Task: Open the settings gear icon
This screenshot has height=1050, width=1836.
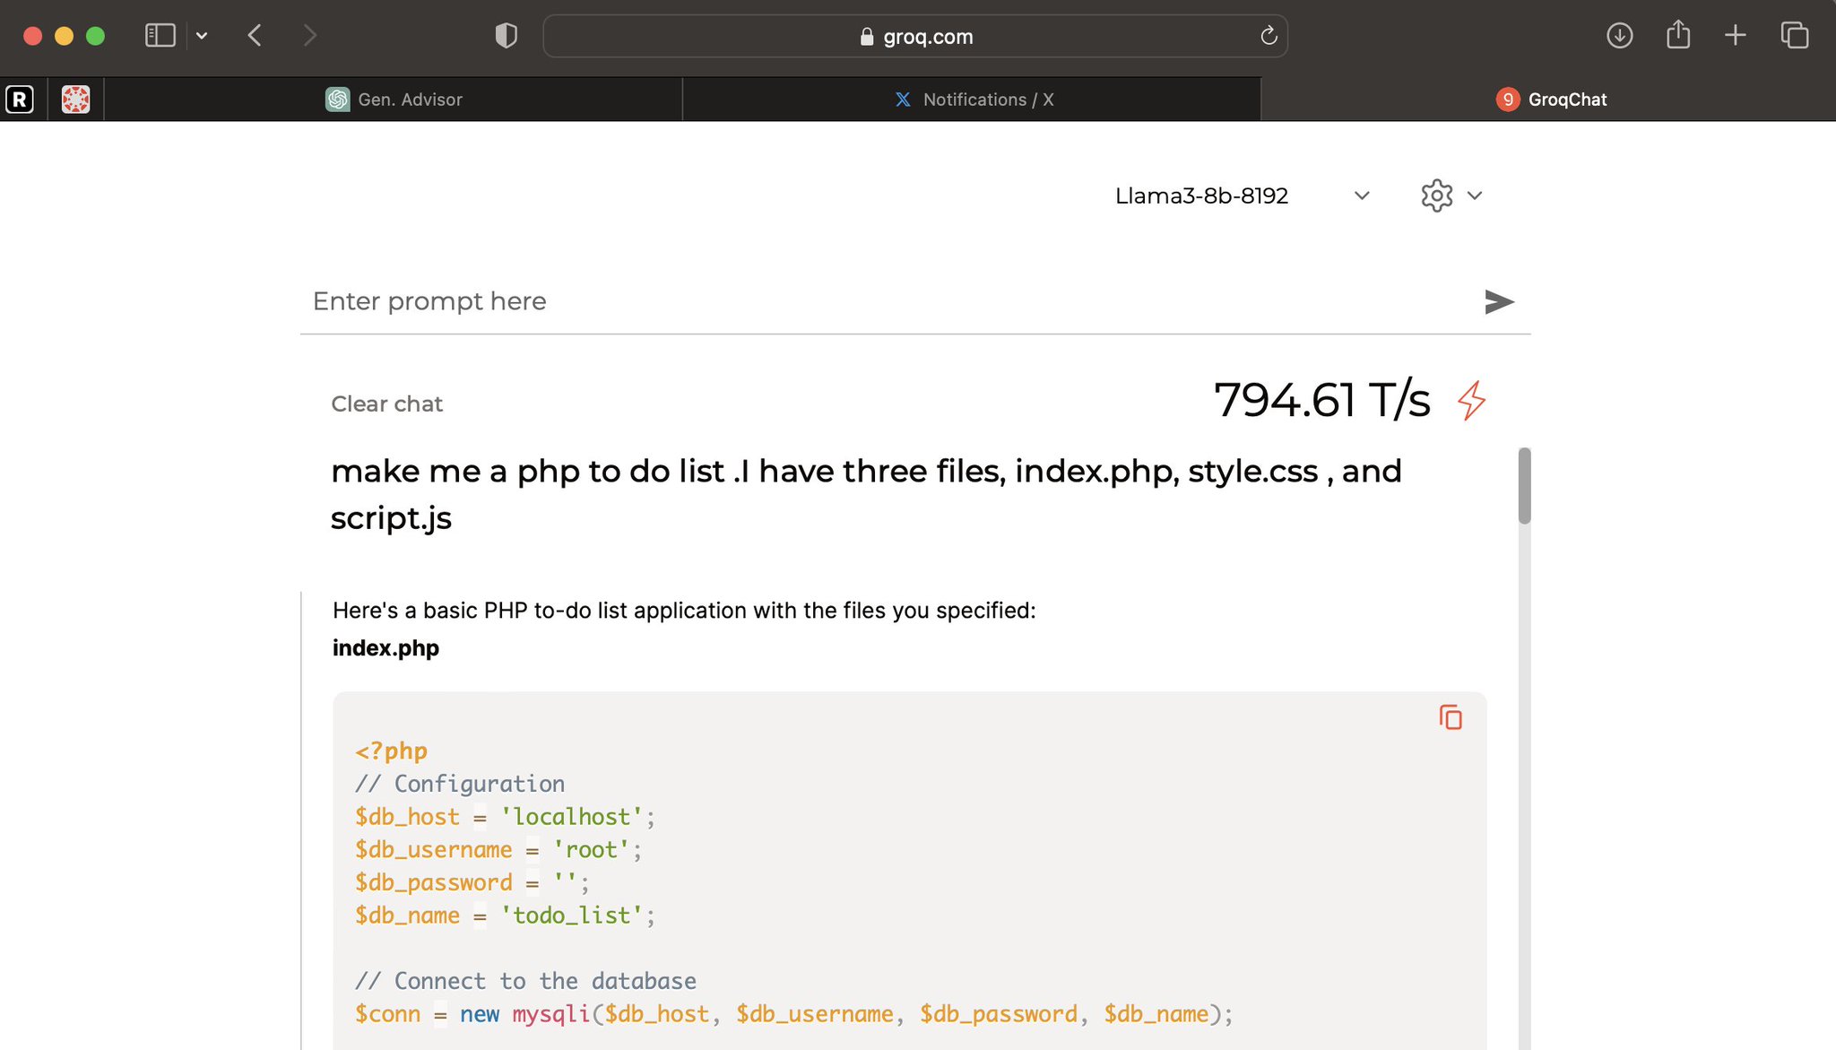Action: 1436,195
